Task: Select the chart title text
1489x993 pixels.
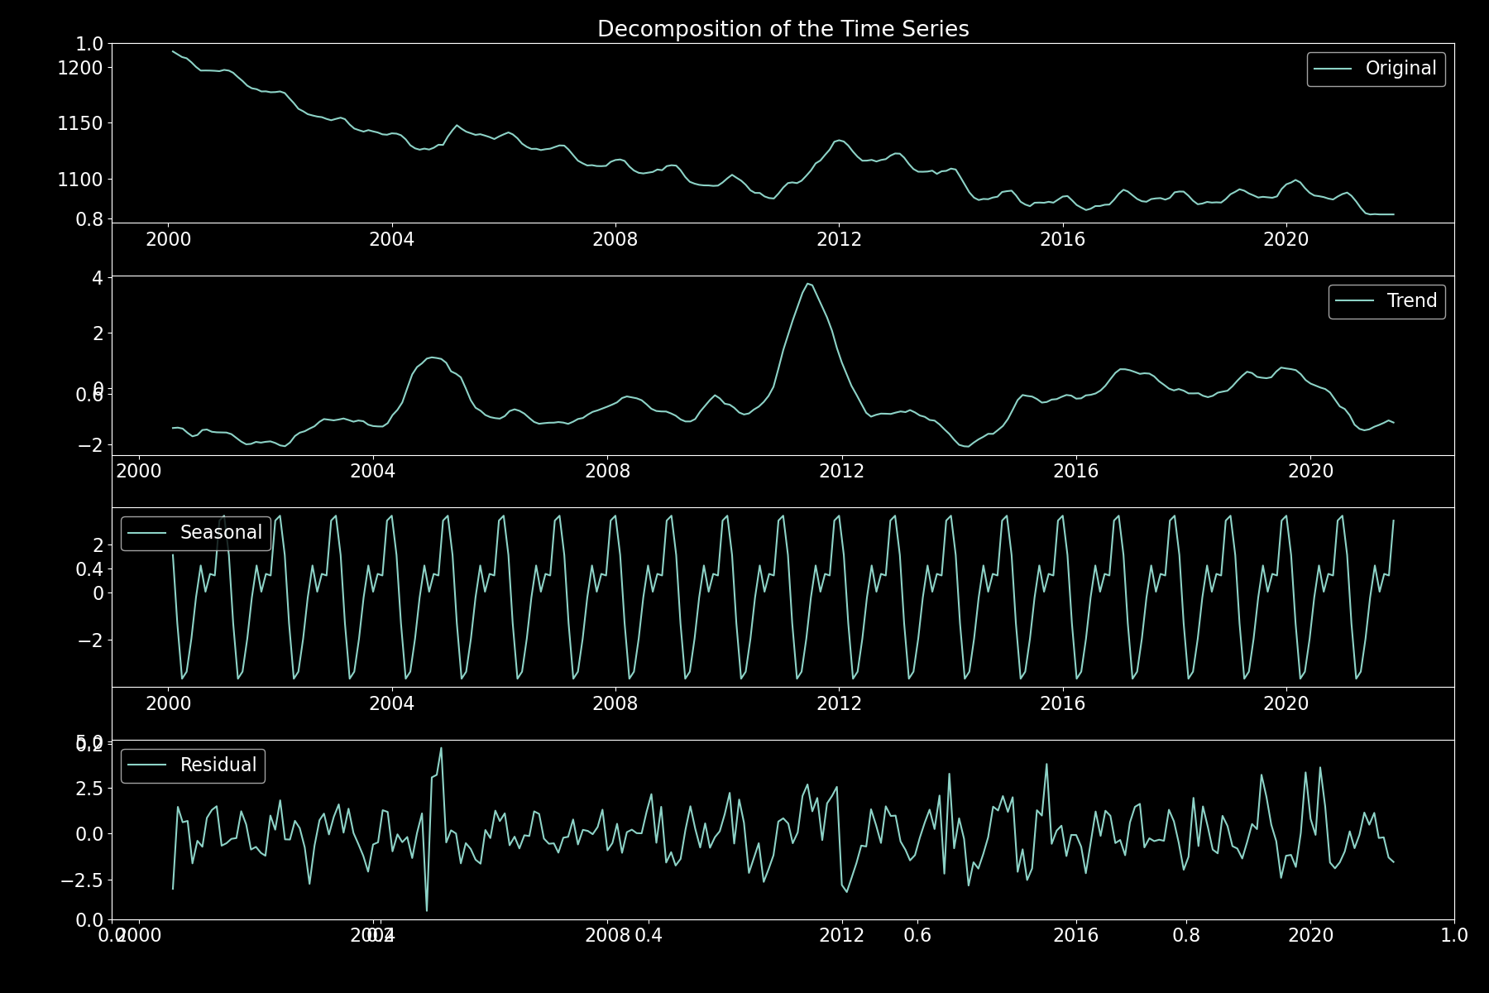Action: tap(784, 28)
